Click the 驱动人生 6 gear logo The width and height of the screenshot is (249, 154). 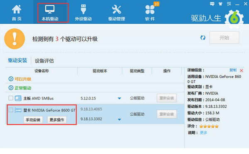point(234,19)
